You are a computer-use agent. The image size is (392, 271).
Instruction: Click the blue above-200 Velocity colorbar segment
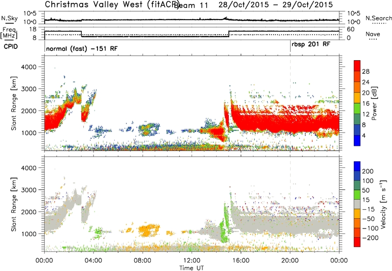[357, 166]
